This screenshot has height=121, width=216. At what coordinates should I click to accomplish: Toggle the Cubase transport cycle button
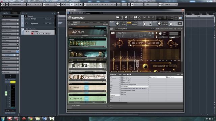pos(67,4)
